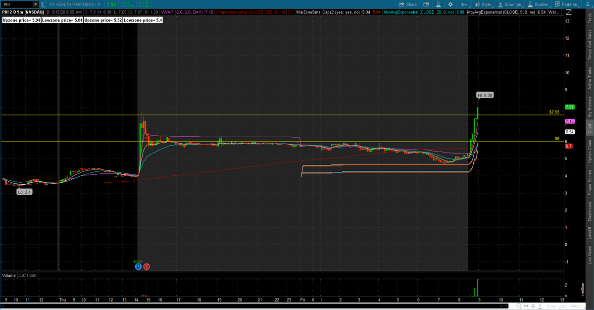Click the Lo: 3.4 price bubble
The width and height of the screenshot is (594, 310).
click(x=24, y=192)
